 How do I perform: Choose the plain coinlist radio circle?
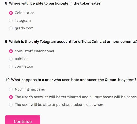pos(11,59)
